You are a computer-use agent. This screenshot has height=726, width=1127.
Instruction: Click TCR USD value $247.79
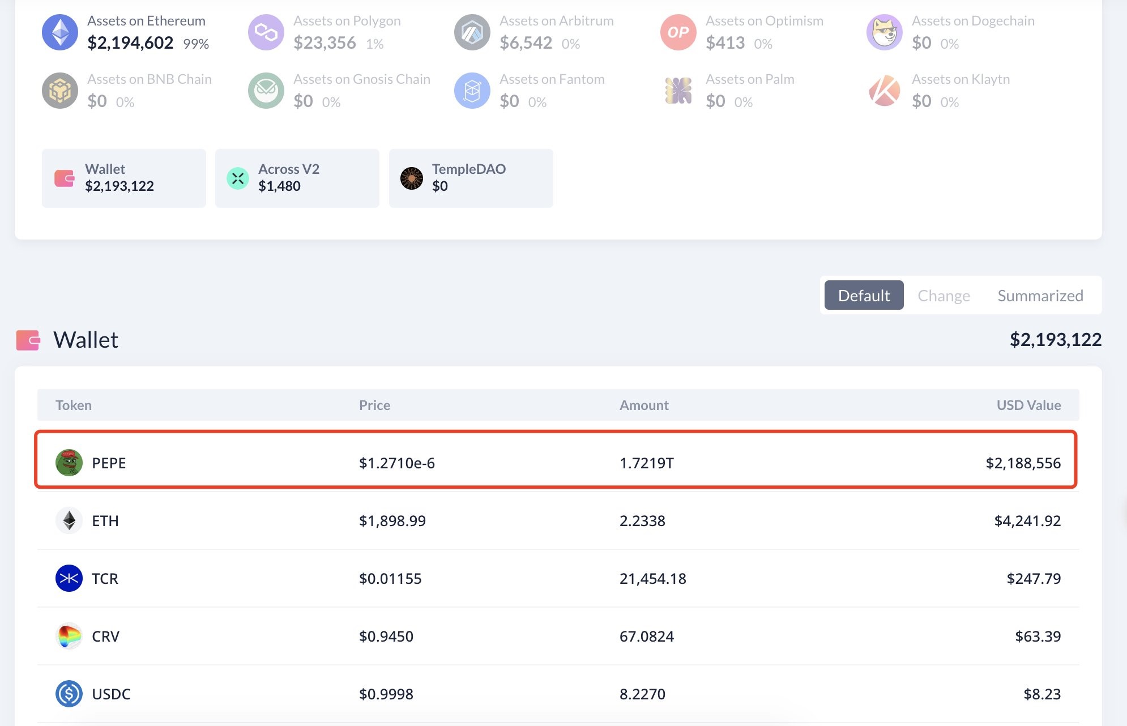(1034, 578)
